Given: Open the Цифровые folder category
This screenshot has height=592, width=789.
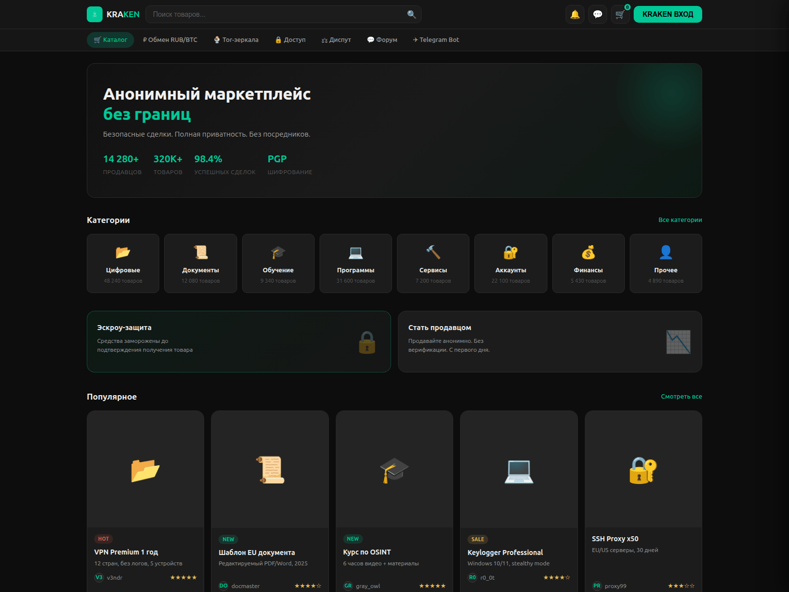Looking at the screenshot, I should click(123, 263).
